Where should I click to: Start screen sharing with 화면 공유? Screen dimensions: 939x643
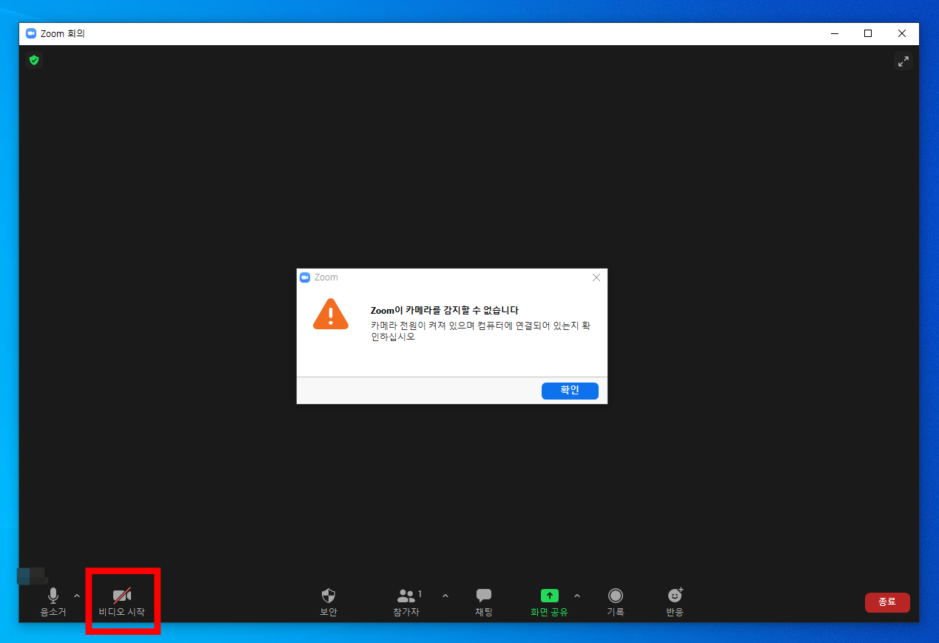point(549,602)
